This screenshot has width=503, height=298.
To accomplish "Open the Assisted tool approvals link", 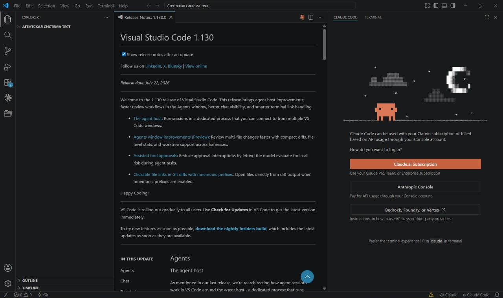I will click(x=156, y=155).
